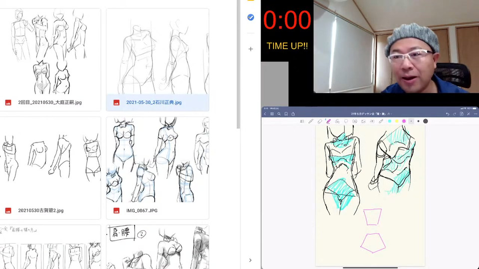The width and height of the screenshot is (479, 269).
Task: Select the zoom window tool
Action: click(302, 121)
